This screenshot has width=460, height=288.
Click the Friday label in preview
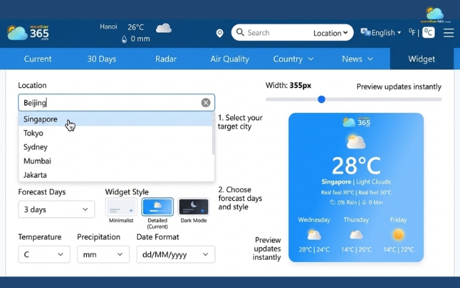(398, 220)
